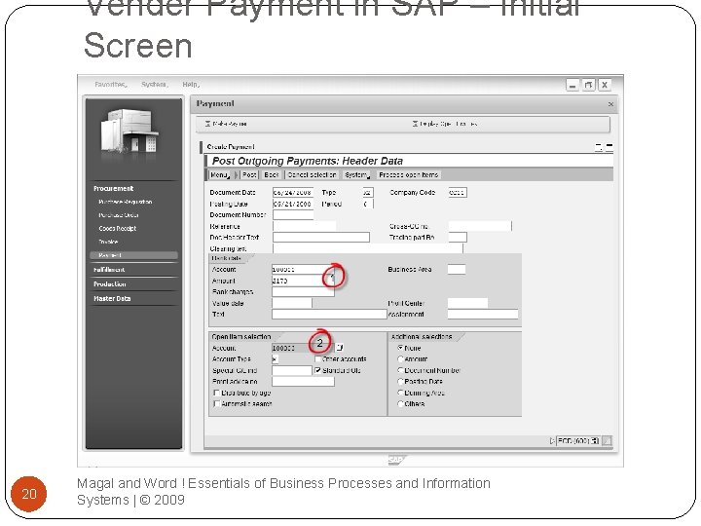Open Purchase Order in sidebar
The width and height of the screenshot is (701, 526).
119,215
